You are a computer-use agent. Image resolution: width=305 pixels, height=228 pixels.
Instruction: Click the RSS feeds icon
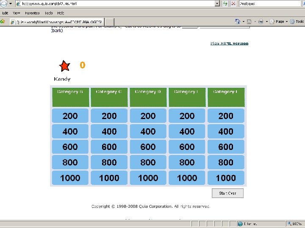pos(249,22)
